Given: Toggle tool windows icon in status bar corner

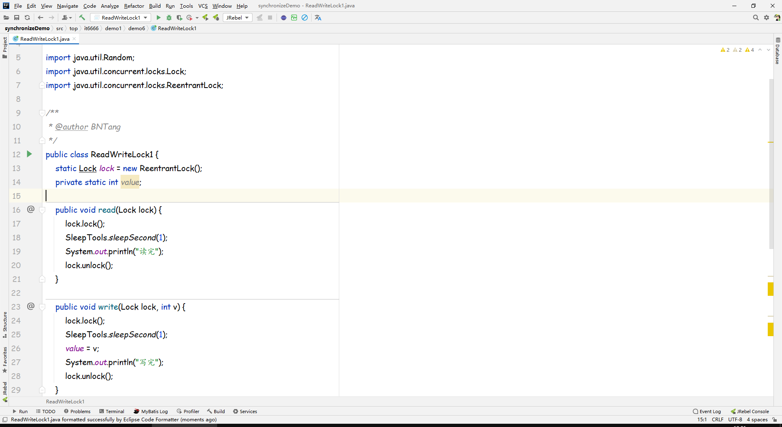Looking at the screenshot, I should (5, 420).
